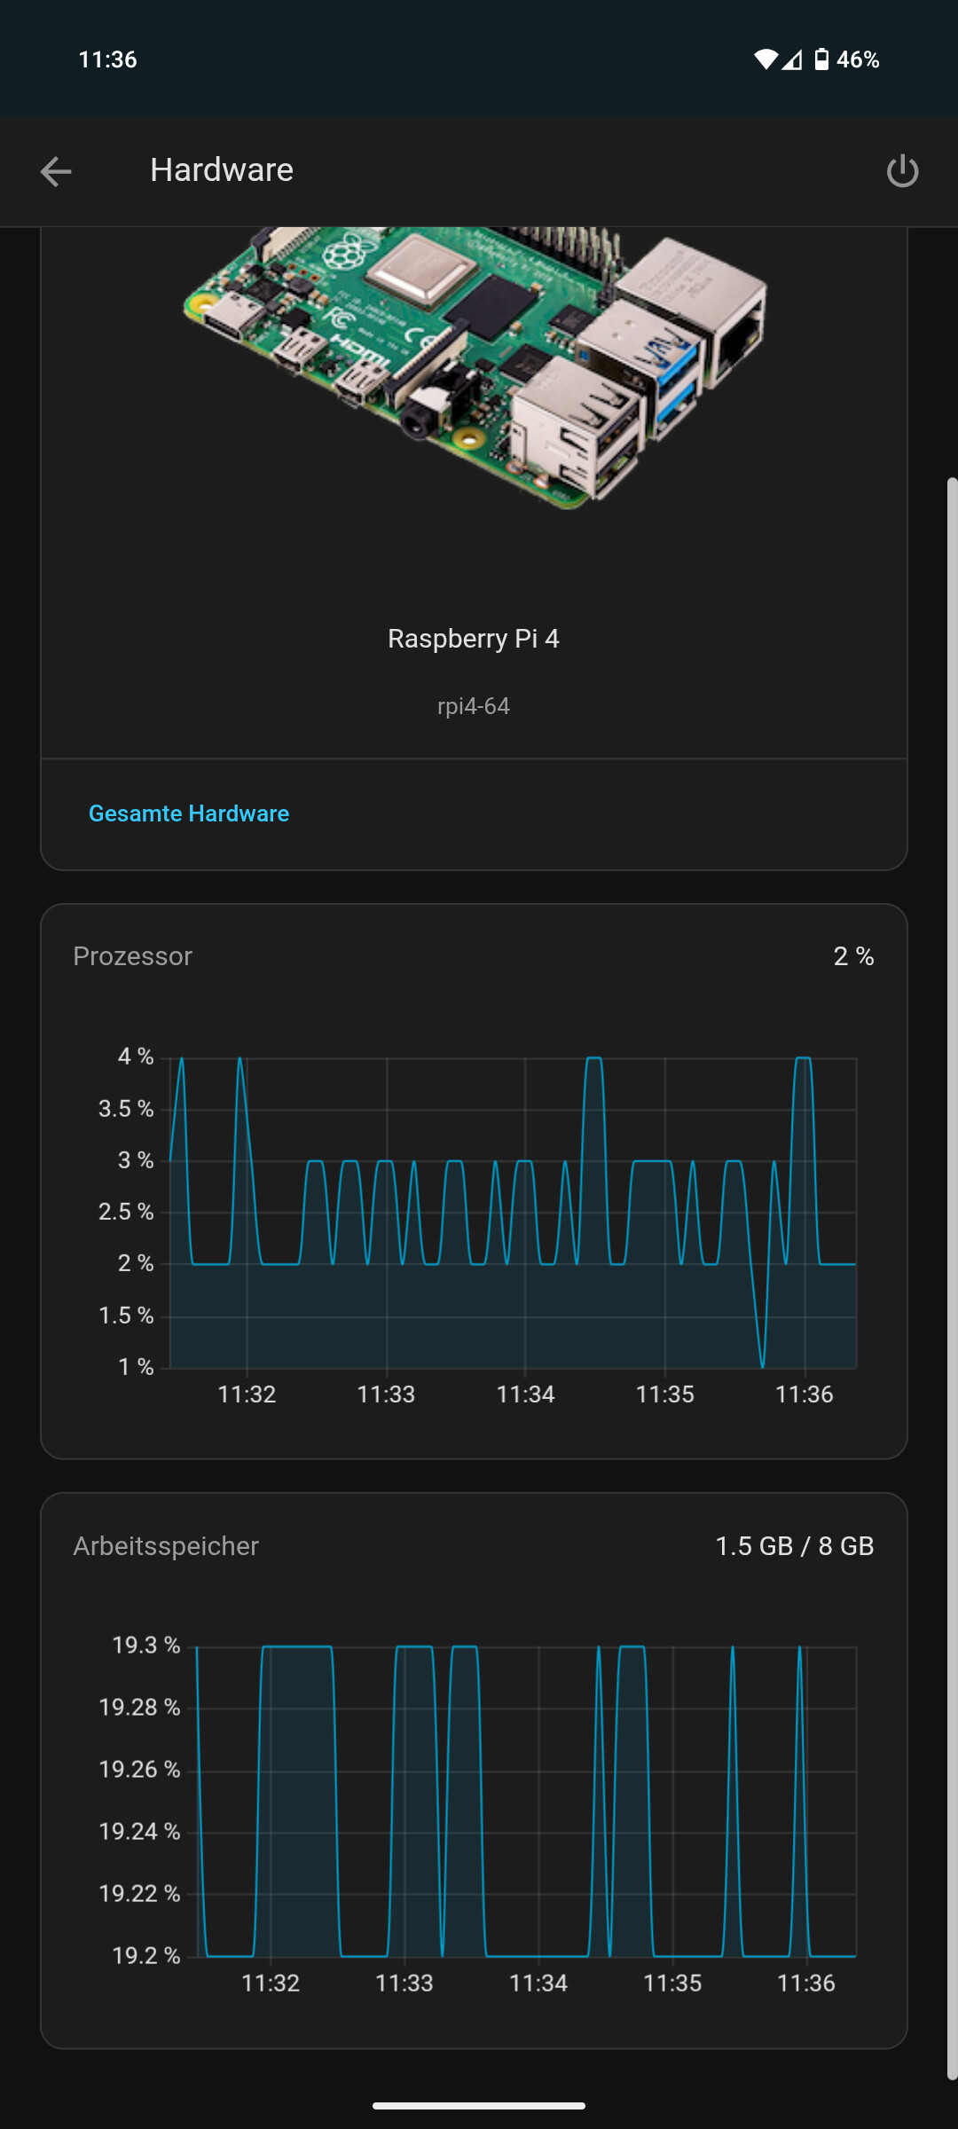This screenshot has width=958, height=2129.
Task: Tap the 19.26 % axis label on the memory chart
Action: 139,1770
